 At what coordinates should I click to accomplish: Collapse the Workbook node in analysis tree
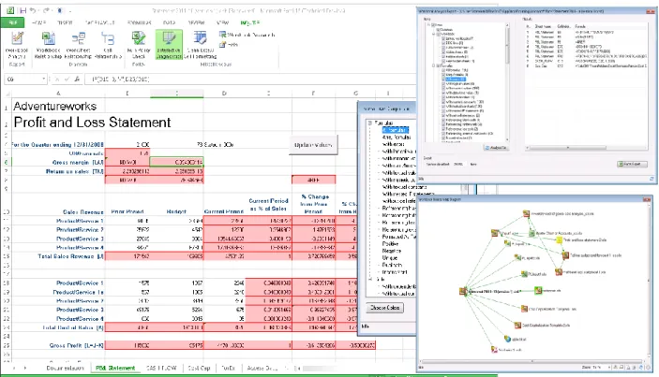(433, 34)
